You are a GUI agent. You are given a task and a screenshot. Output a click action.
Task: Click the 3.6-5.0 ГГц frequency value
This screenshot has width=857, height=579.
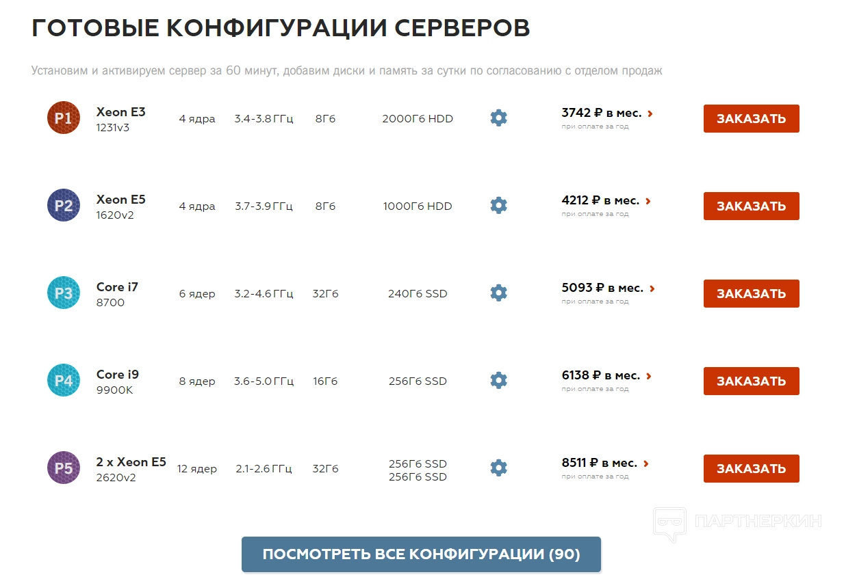click(264, 381)
